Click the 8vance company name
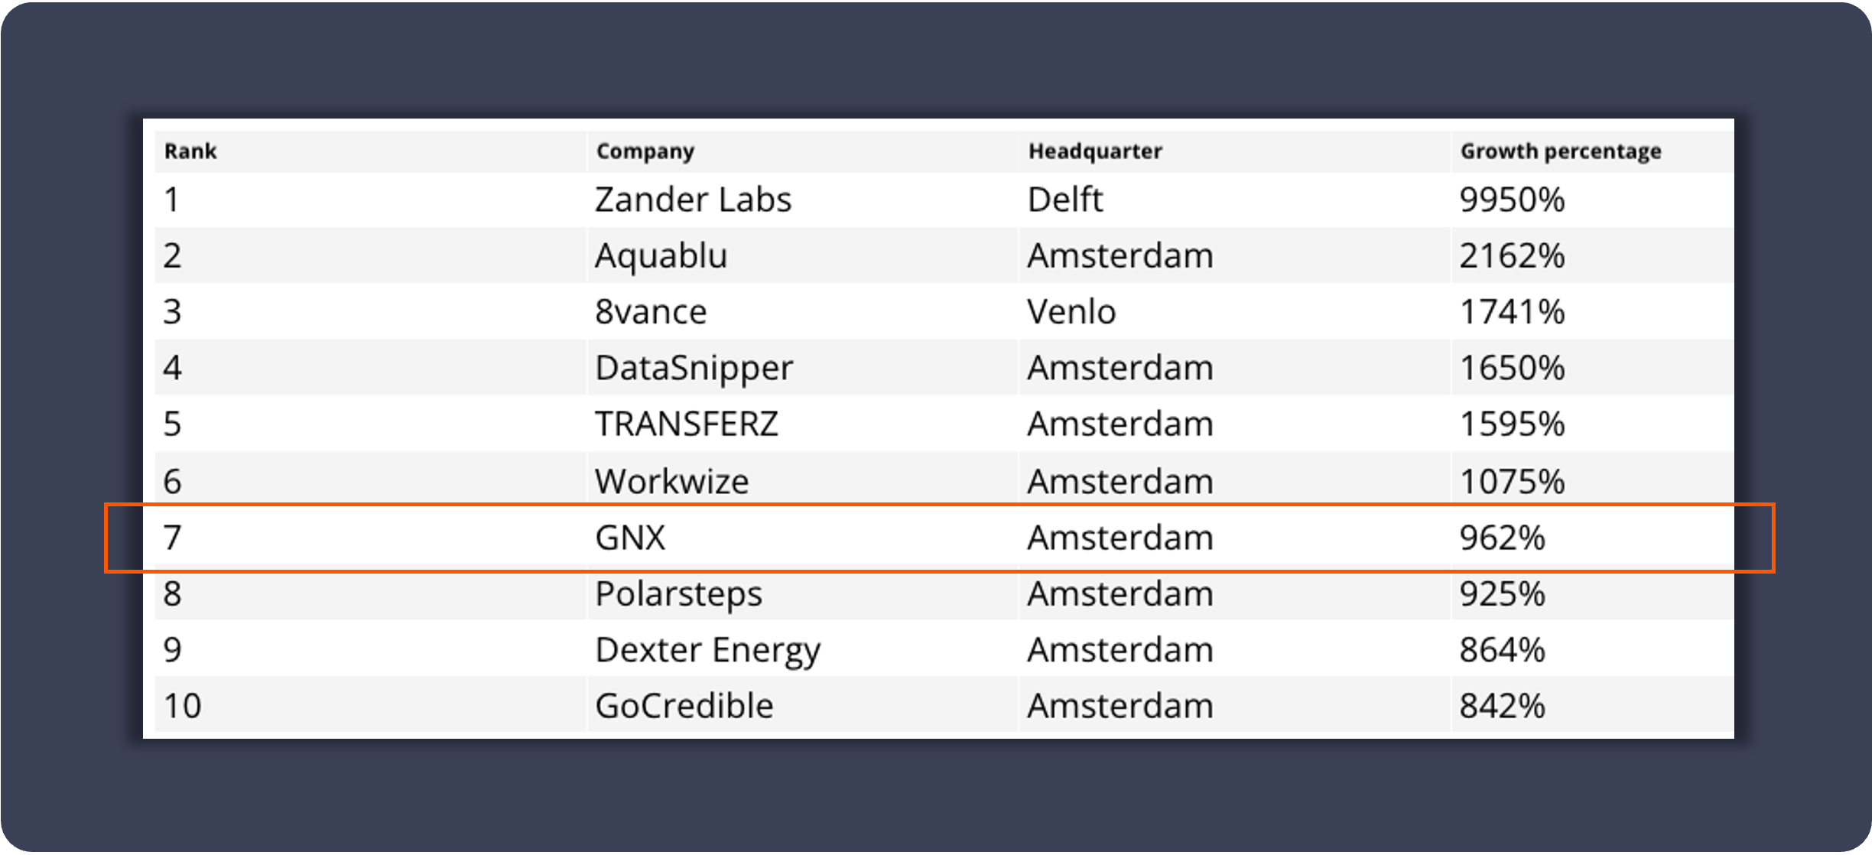Viewport: 1875px width, 855px height. (x=651, y=312)
